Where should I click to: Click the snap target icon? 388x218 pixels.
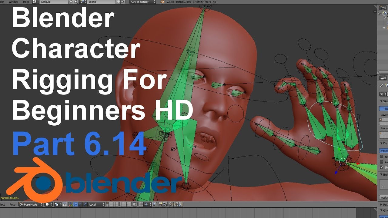click(x=155, y=205)
